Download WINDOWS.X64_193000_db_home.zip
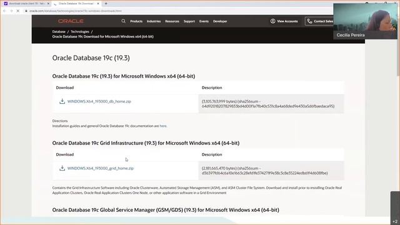The image size is (400, 225). pyautogui.click(x=99, y=101)
